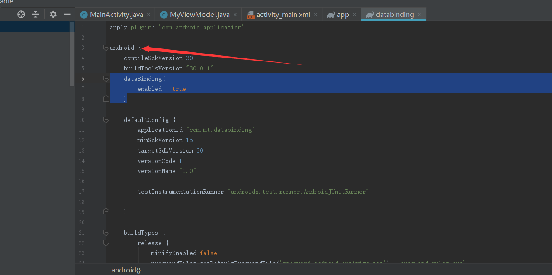Screen dimensions: 552x275
Task: Click the 'com.mt.databinding' applicationId string
Action: 220,130
